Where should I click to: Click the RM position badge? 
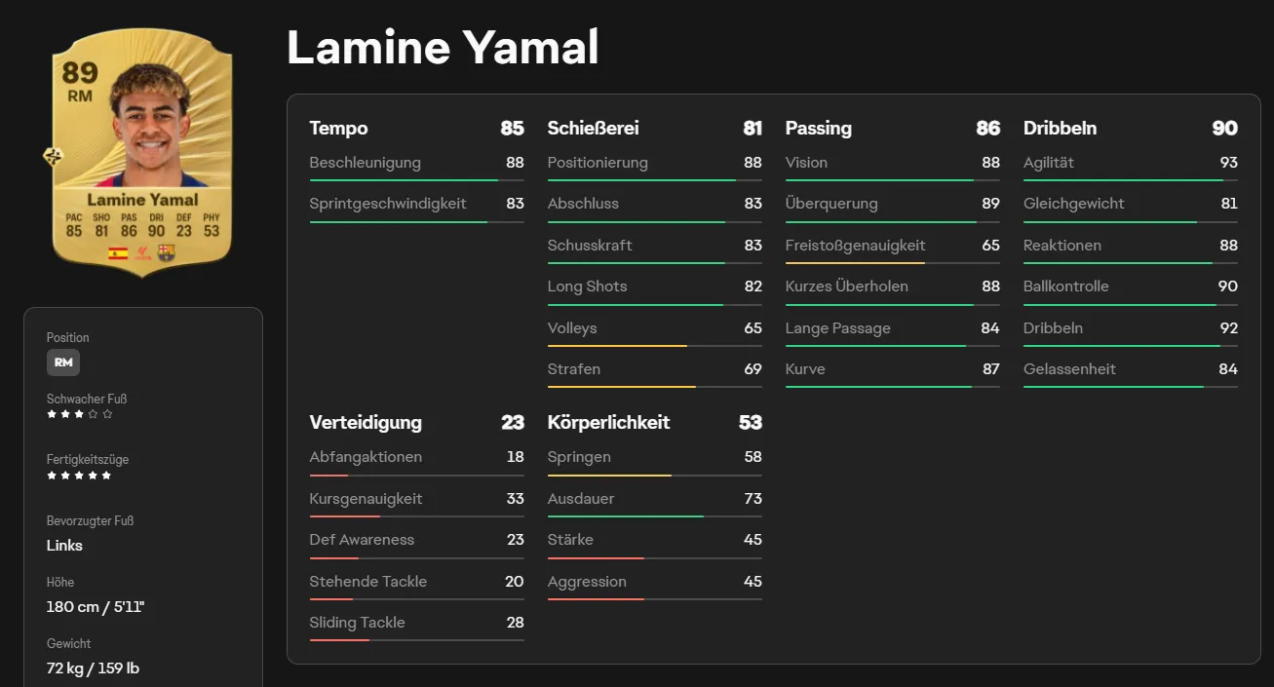pos(63,363)
